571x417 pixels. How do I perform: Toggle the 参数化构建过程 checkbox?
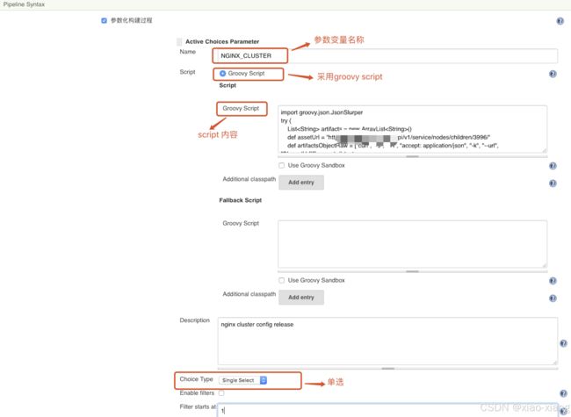point(105,20)
